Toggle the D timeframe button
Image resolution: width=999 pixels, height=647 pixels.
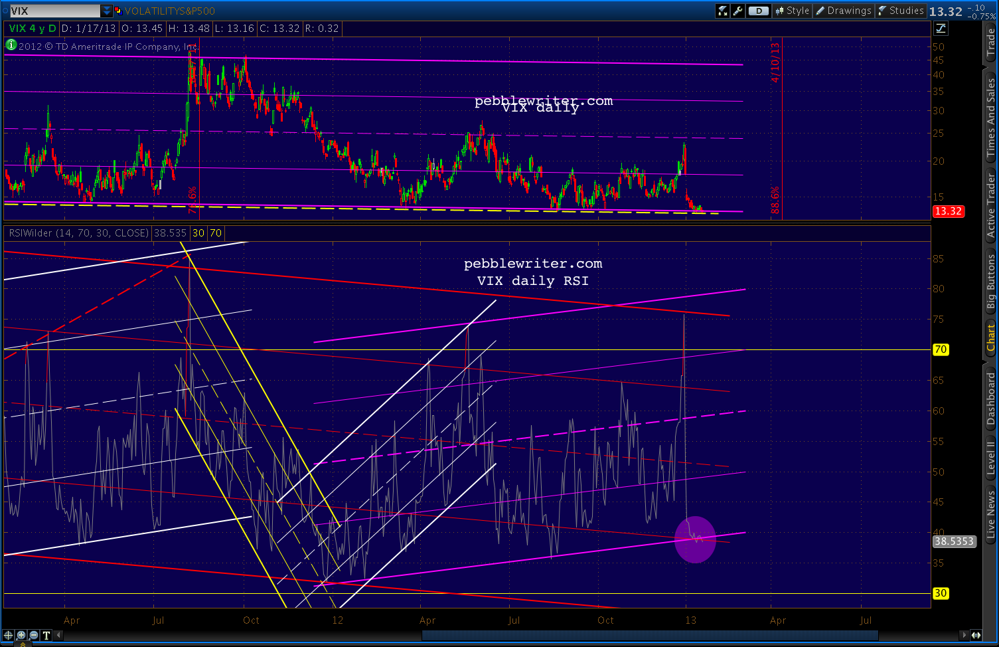757,11
